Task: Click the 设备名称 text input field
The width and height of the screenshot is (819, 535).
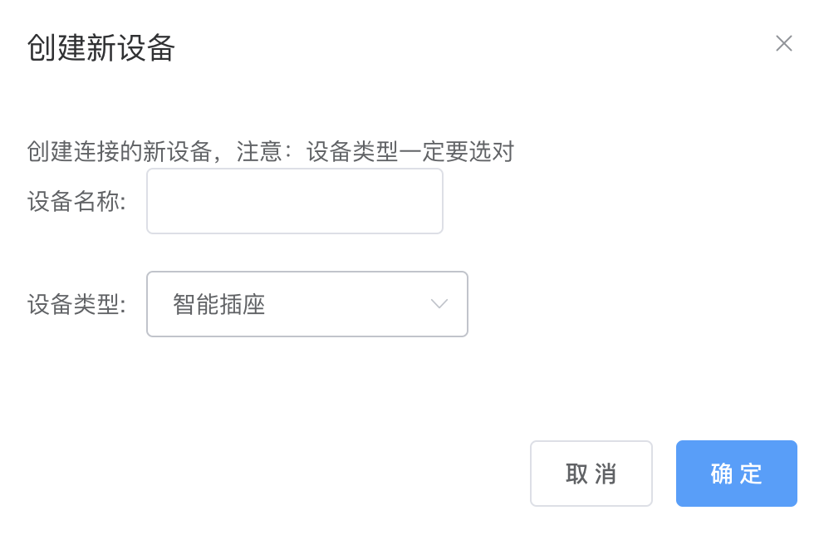Action: pyautogui.click(x=294, y=201)
